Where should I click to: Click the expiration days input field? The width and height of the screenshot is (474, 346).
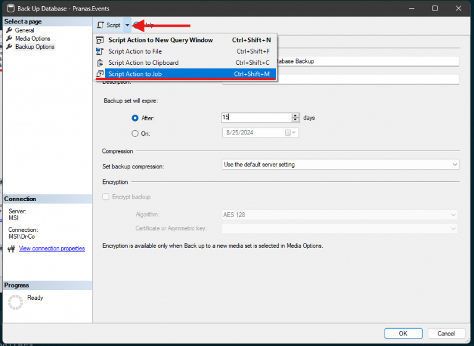(256, 117)
